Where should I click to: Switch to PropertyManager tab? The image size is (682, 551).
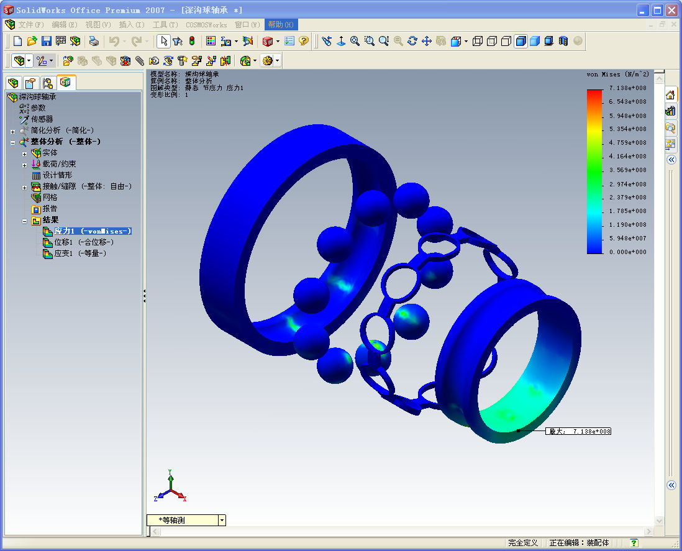(30, 83)
